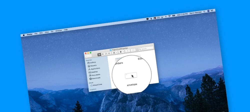Image resolution: width=250 pixels, height=112 pixels.
Task: Go back with the back arrow
Action: (87, 56)
